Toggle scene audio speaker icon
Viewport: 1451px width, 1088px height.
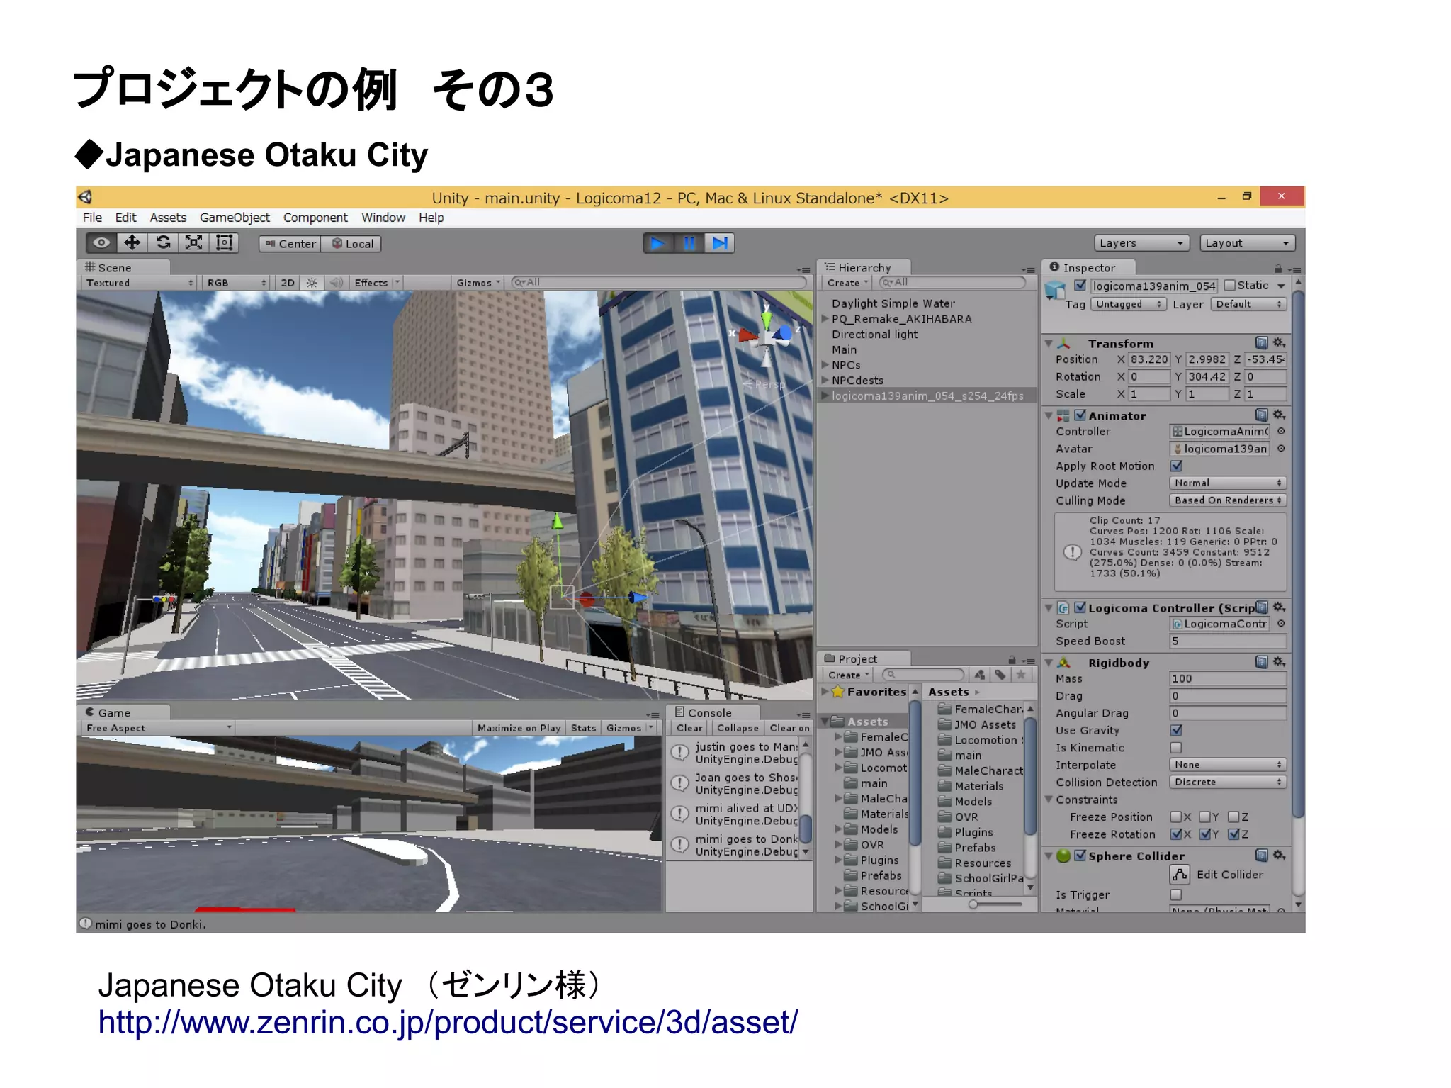point(337,283)
